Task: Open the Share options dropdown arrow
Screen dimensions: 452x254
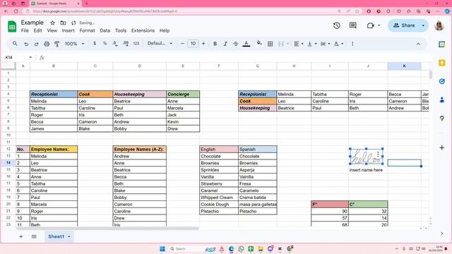Action: point(423,25)
